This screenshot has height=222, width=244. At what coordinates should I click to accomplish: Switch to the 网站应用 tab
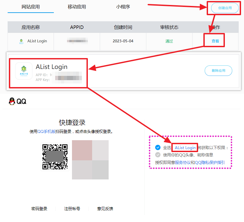(31, 7)
